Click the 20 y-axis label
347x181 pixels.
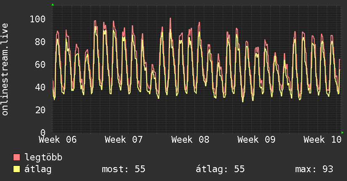(40, 110)
